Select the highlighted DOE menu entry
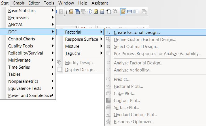This screenshot has width=206, height=126. (27, 32)
